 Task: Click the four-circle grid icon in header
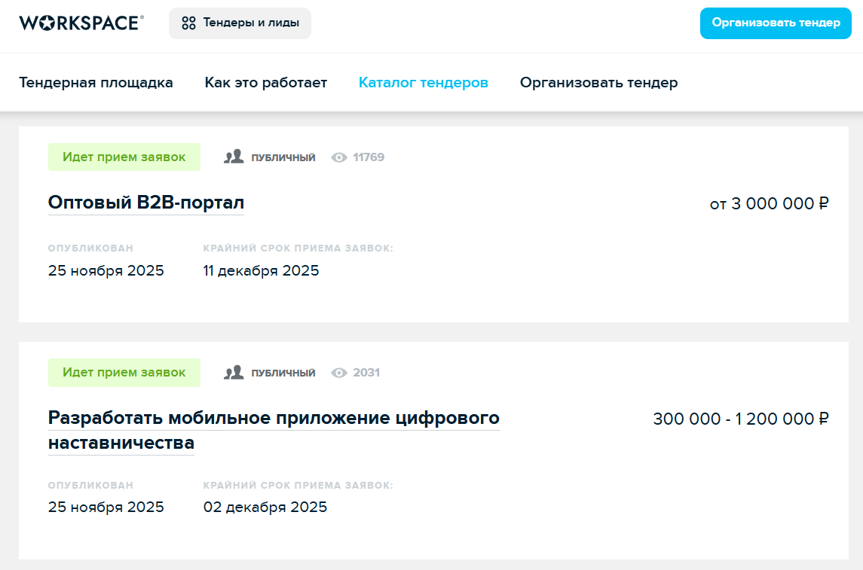tap(188, 23)
